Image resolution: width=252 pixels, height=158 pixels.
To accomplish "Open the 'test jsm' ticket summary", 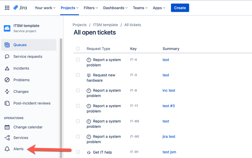I will (x=169, y=152).
